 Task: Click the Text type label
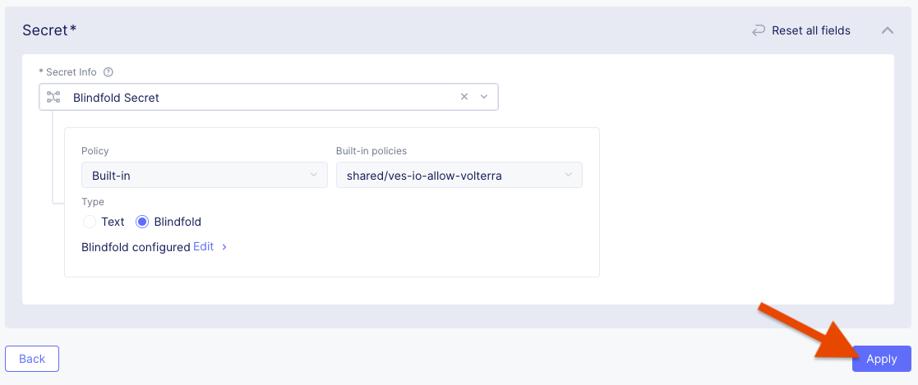(x=113, y=222)
